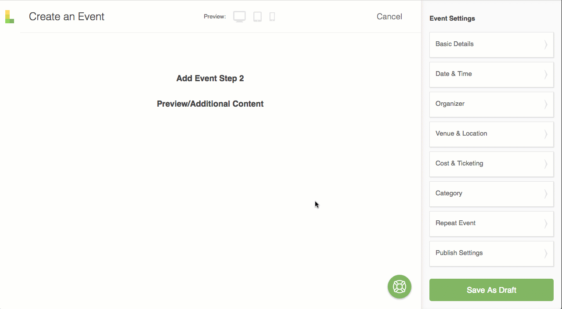Select the desktop preview icon
Image resolution: width=562 pixels, height=309 pixels.
tap(239, 17)
